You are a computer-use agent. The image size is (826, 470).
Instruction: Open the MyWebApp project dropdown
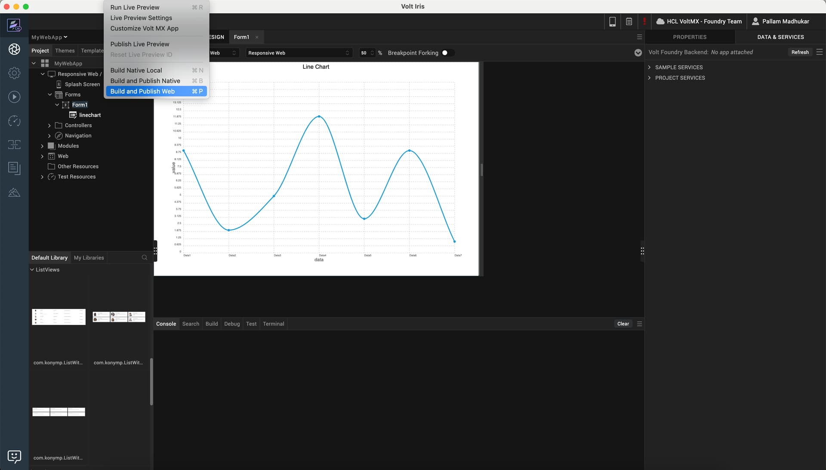[49, 37]
